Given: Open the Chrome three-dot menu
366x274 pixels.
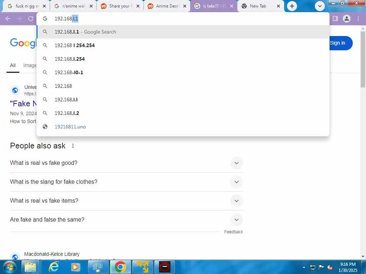Looking at the screenshot, I should click(358, 19).
